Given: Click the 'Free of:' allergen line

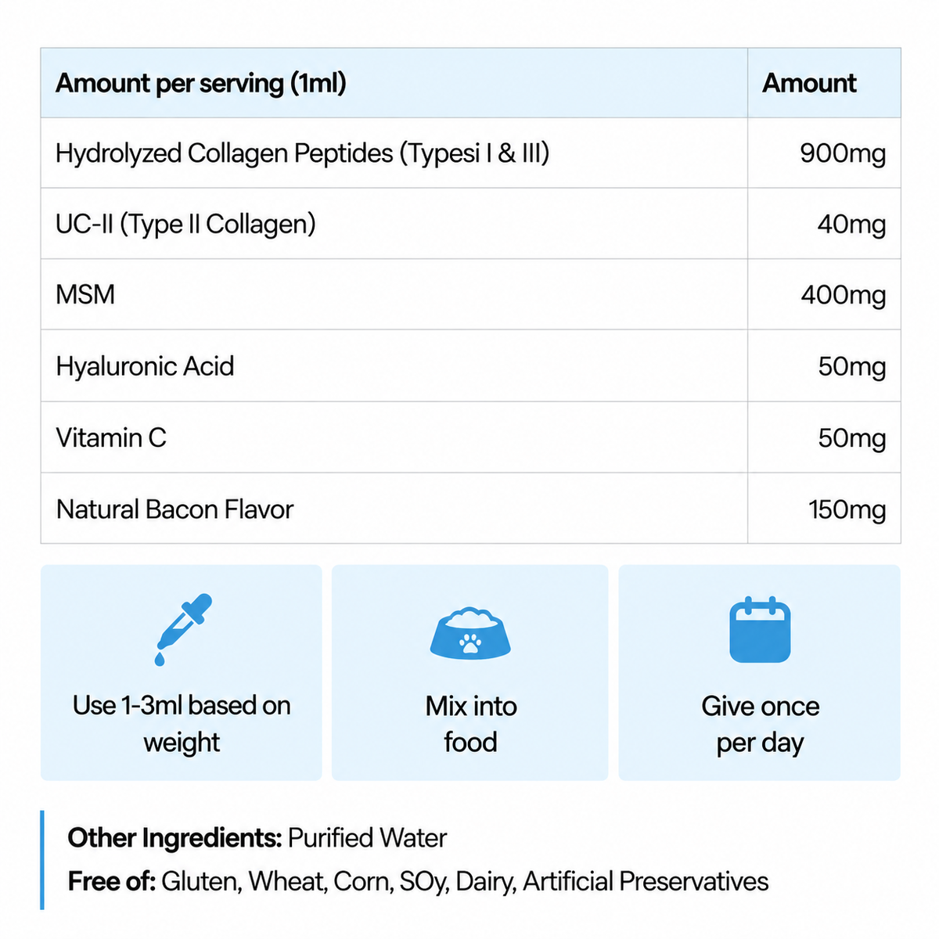Looking at the screenshot, I should pyautogui.click(x=418, y=882).
